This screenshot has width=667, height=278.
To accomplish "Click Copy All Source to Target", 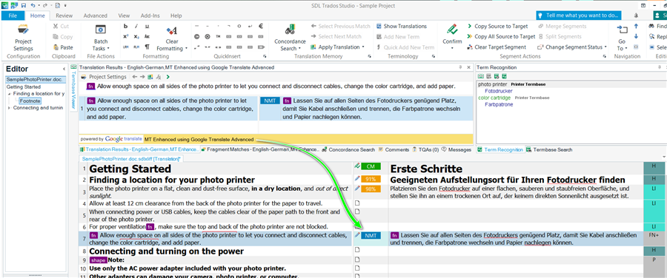I will [501, 36].
